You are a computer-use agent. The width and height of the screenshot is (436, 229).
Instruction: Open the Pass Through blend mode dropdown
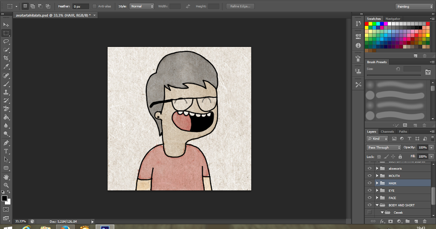click(x=384, y=148)
